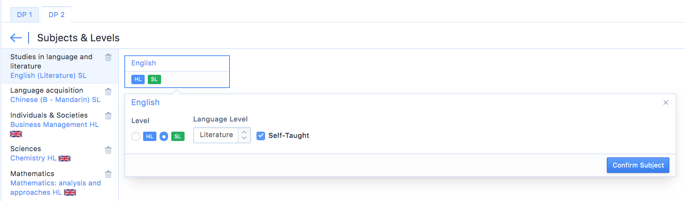Remove Mathematics subject with trash icon
This screenshot has width=685, height=201.
pos(108,174)
